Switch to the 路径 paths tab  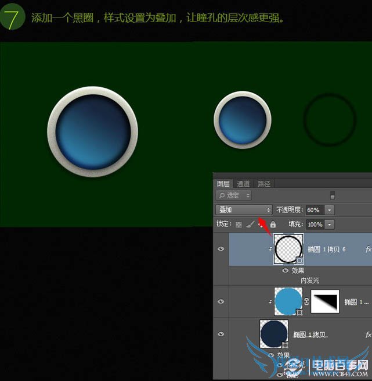[x=264, y=184]
